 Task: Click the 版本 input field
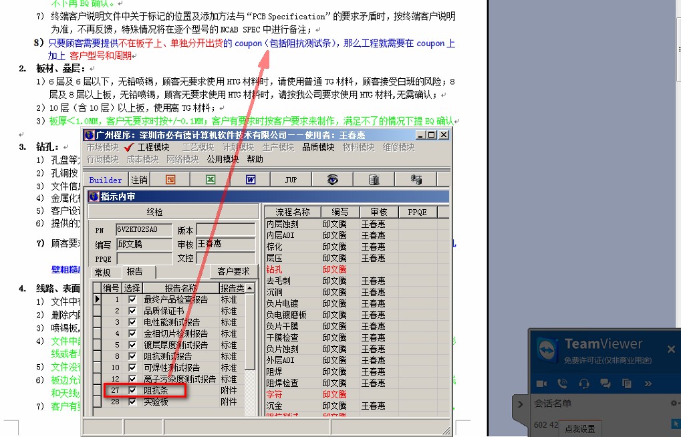(x=226, y=229)
